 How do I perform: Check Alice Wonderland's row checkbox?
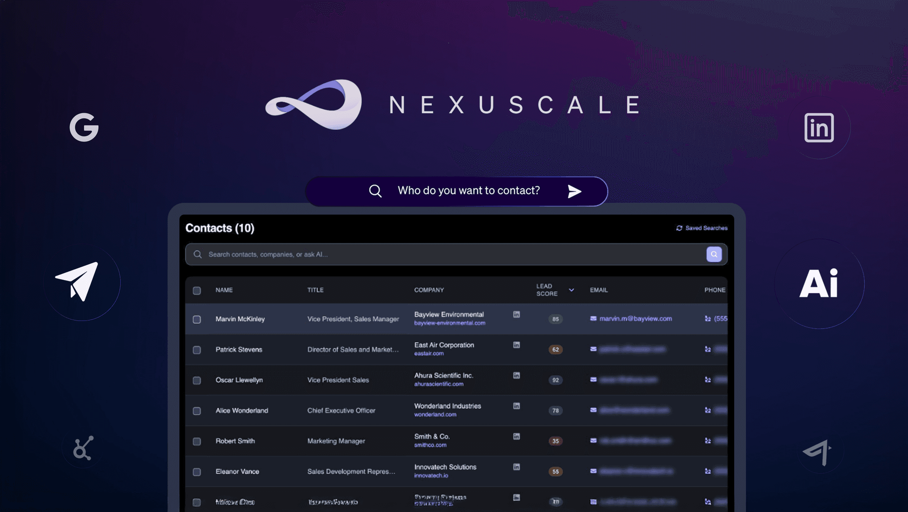[x=197, y=410]
